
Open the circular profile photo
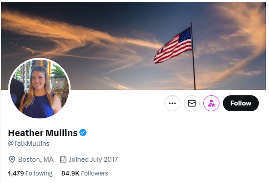click(39, 88)
